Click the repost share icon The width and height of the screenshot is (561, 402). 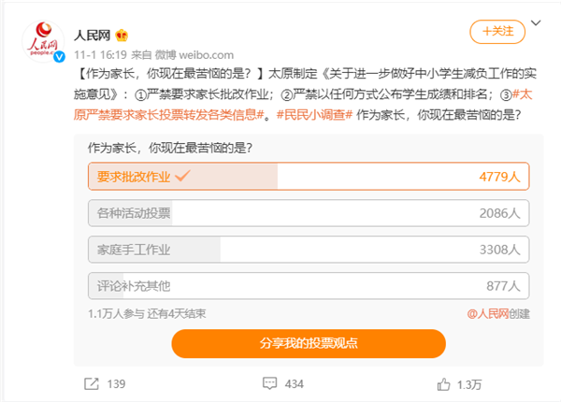pyautogui.click(x=92, y=383)
